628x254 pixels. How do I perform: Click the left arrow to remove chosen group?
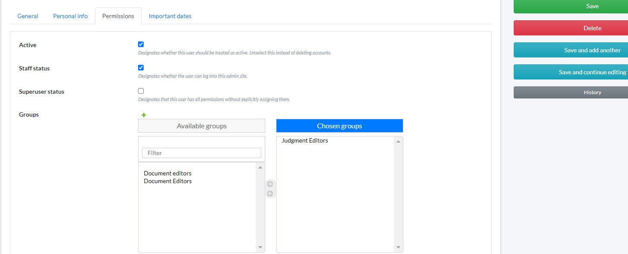coord(270,194)
